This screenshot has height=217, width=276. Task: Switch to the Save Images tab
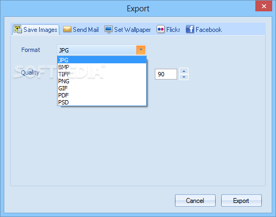(x=36, y=30)
